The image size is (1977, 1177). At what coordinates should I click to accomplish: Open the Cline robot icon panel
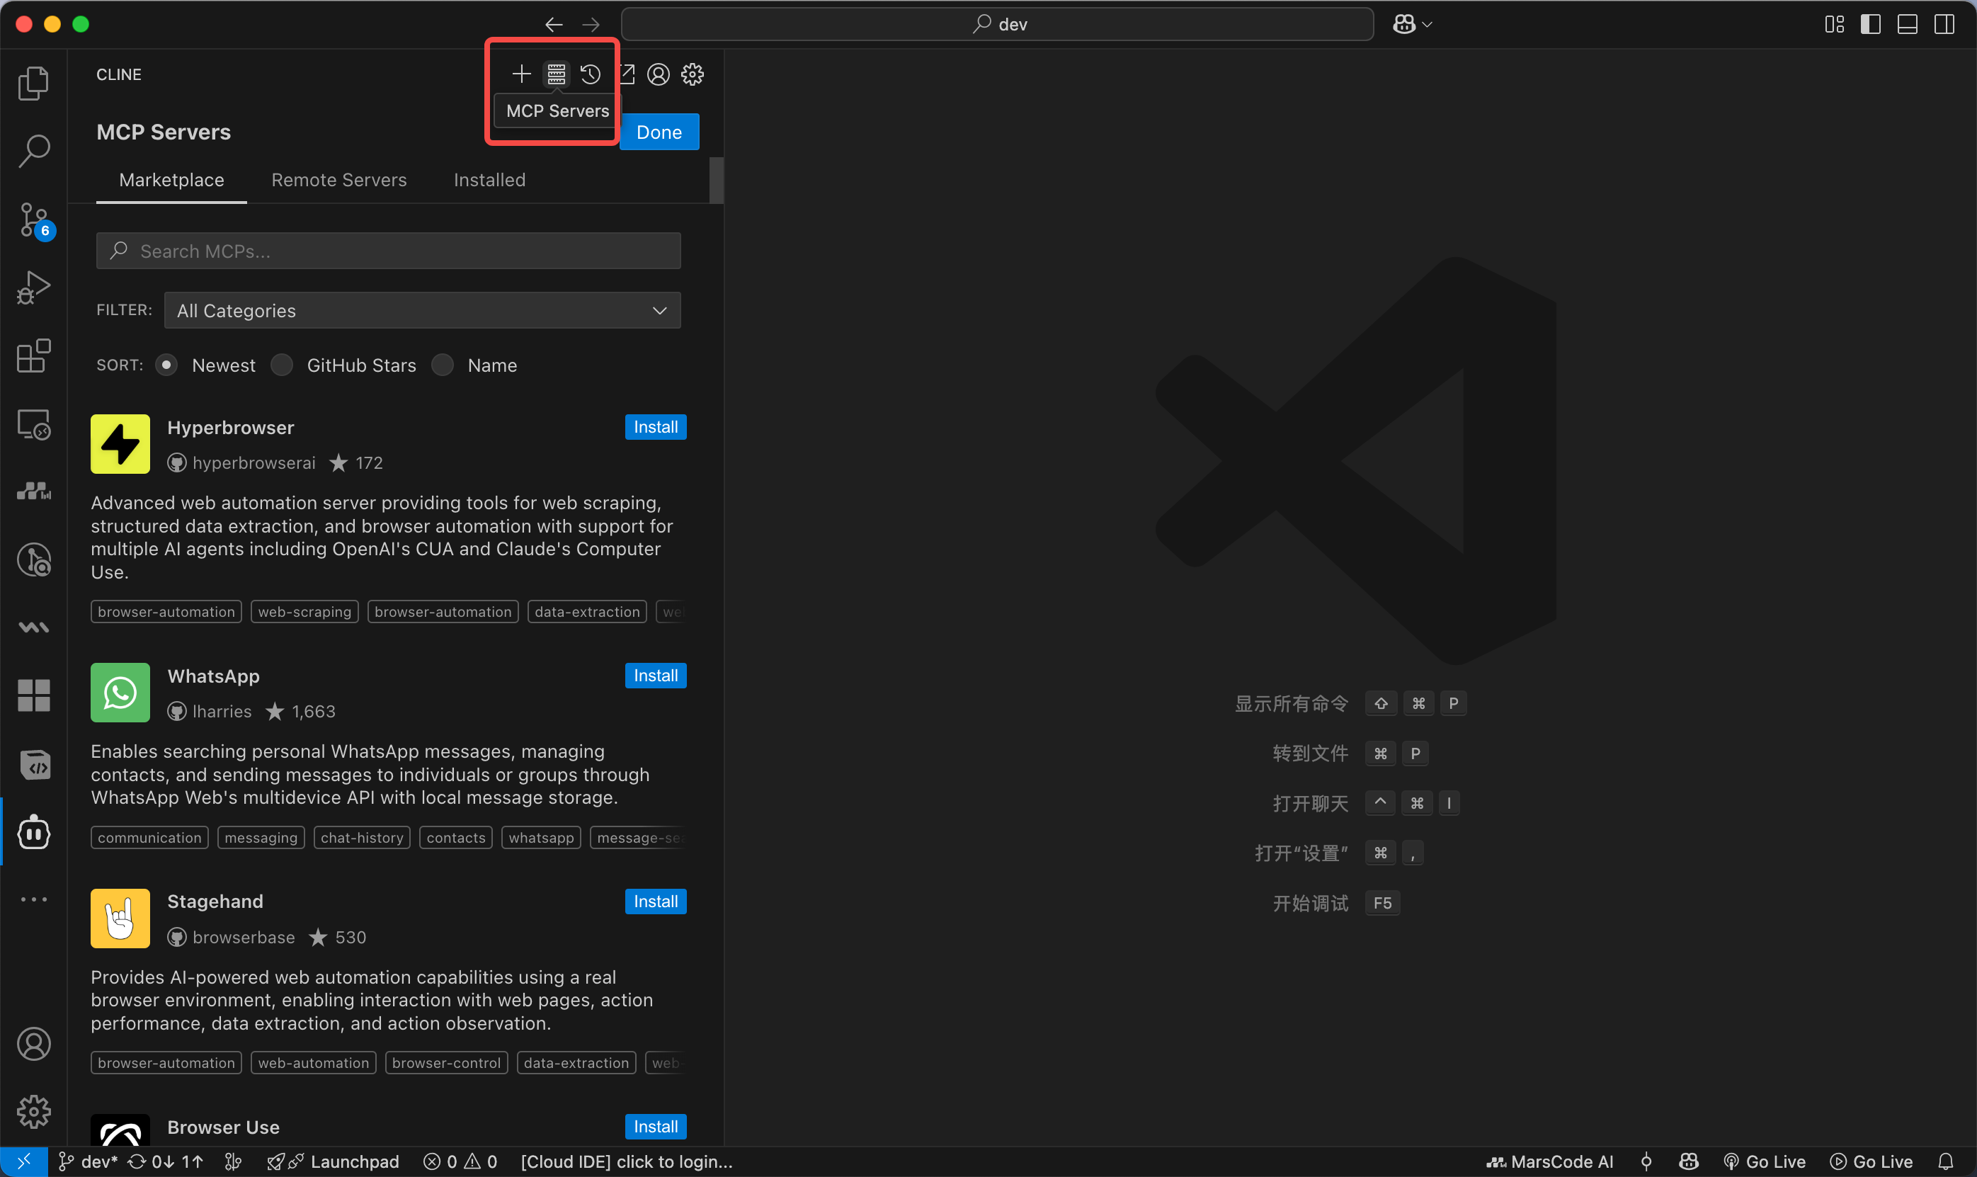[x=33, y=832]
